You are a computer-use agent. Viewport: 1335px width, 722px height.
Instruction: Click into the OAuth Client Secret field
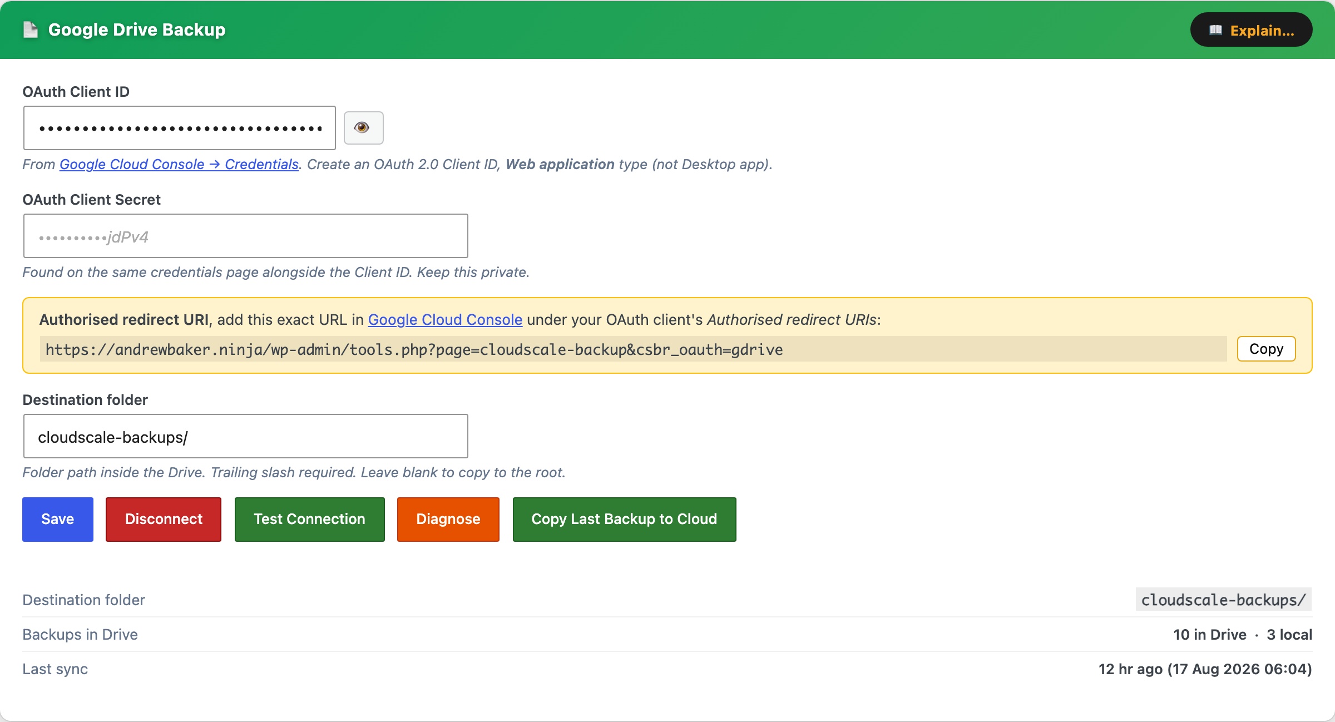pos(246,236)
